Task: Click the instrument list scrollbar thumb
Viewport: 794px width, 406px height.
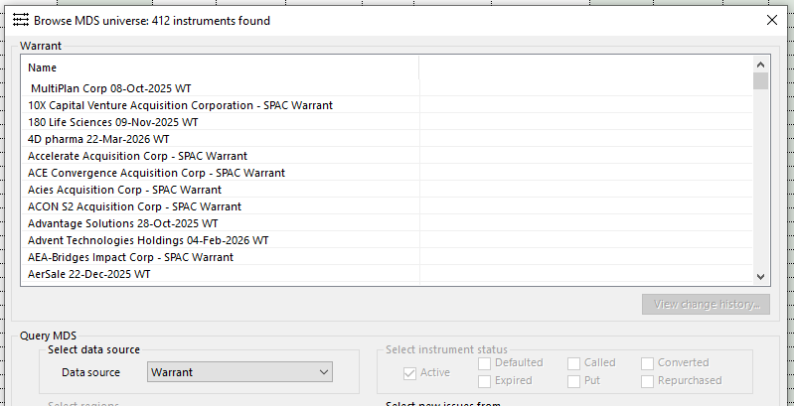Action: [x=760, y=80]
